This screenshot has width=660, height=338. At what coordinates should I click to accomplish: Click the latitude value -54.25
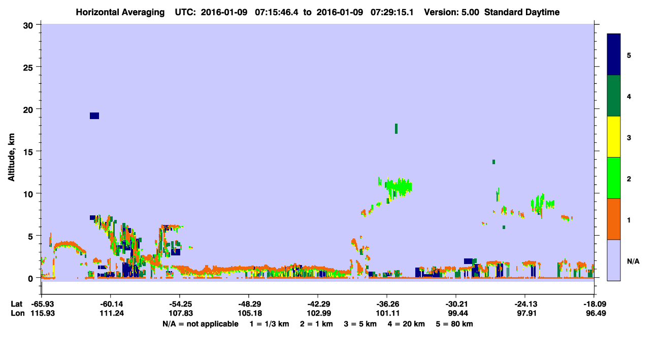180,304
